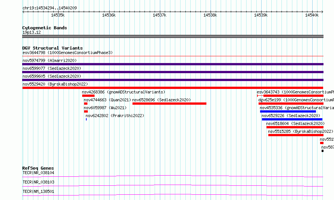
Task: Click the gray 19p13.12 cytogenetic band bar
Action: point(173,36)
